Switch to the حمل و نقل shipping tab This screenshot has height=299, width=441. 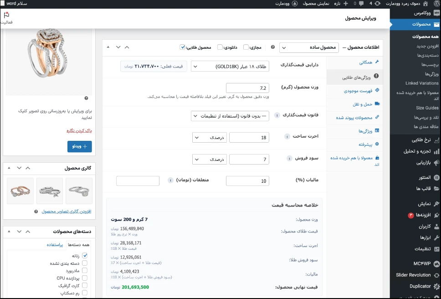pos(354,104)
